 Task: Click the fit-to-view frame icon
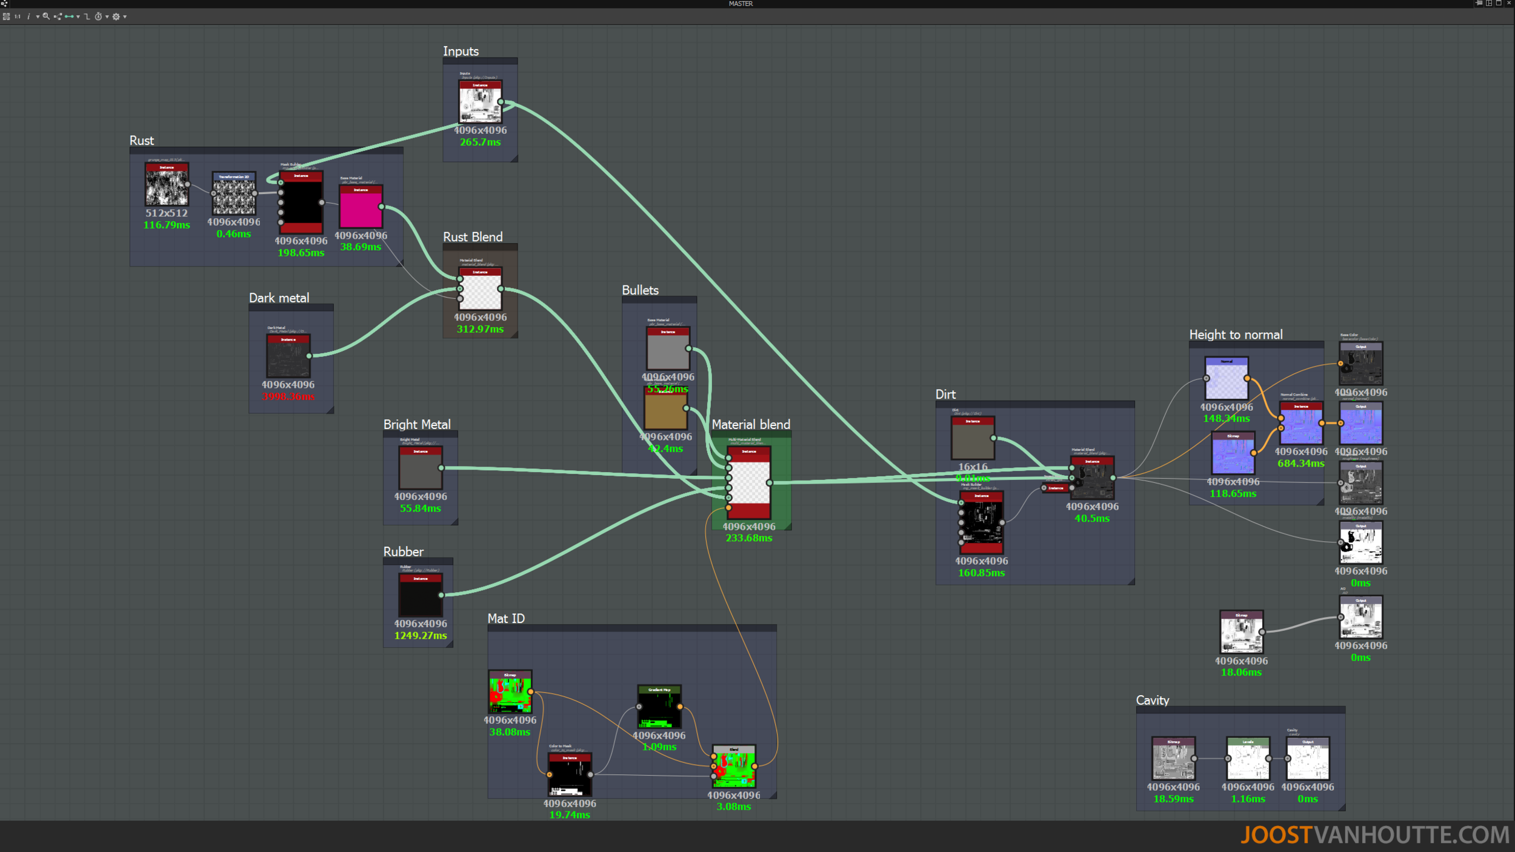click(6, 16)
